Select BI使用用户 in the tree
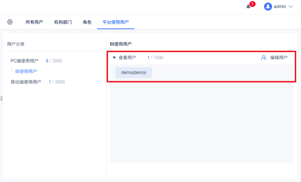 [26, 71]
